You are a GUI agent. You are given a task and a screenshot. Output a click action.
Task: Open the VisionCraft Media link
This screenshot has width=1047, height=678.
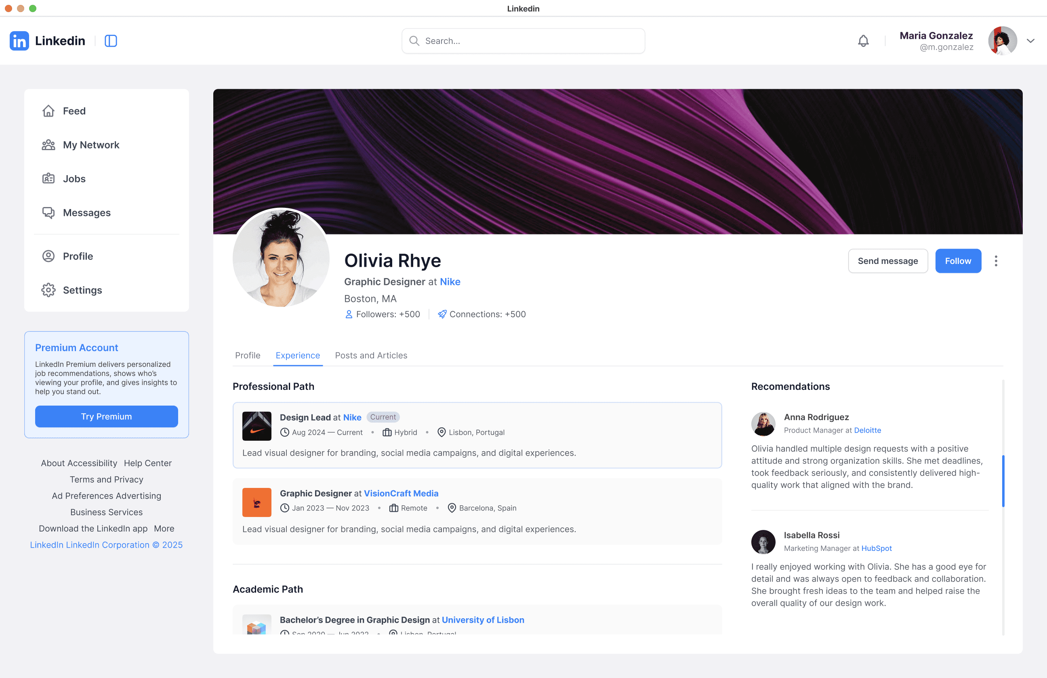pos(401,494)
